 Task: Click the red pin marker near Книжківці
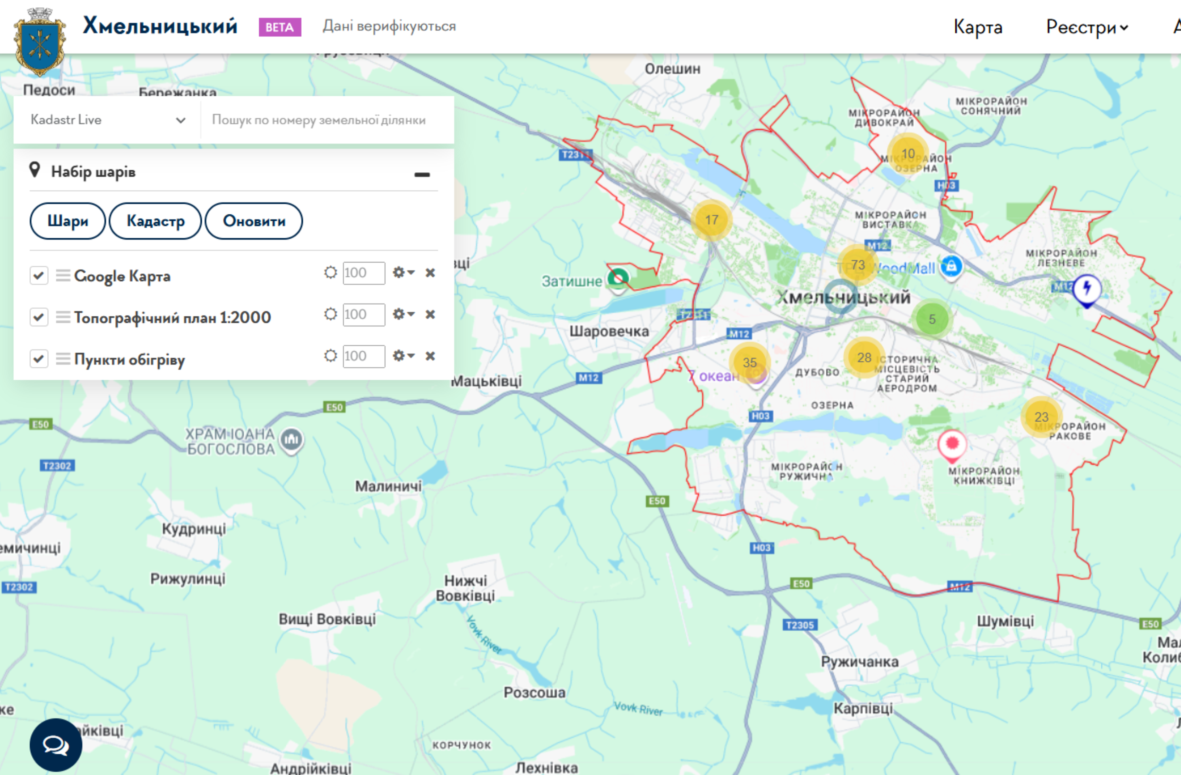click(952, 443)
